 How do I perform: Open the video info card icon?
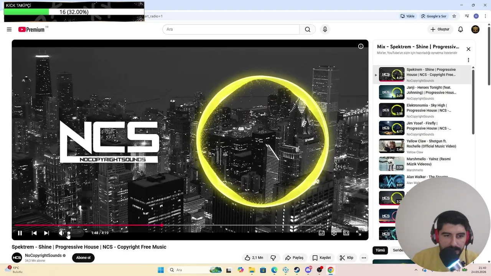click(361, 46)
